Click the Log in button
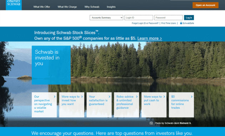 point(189,18)
